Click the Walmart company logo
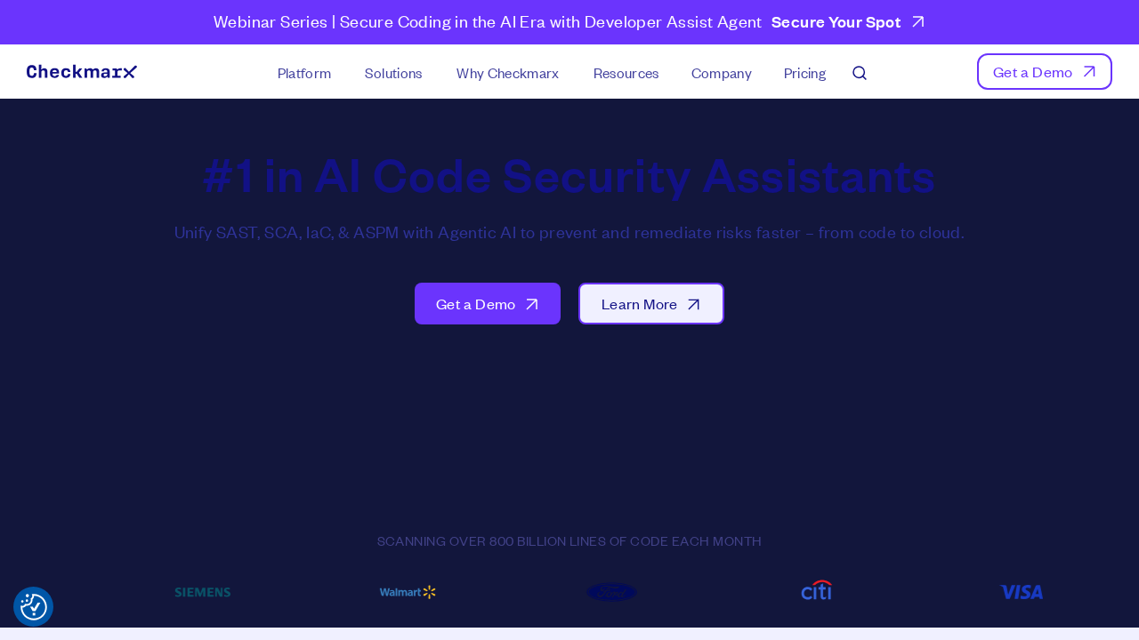1139x640 pixels. (408, 591)
